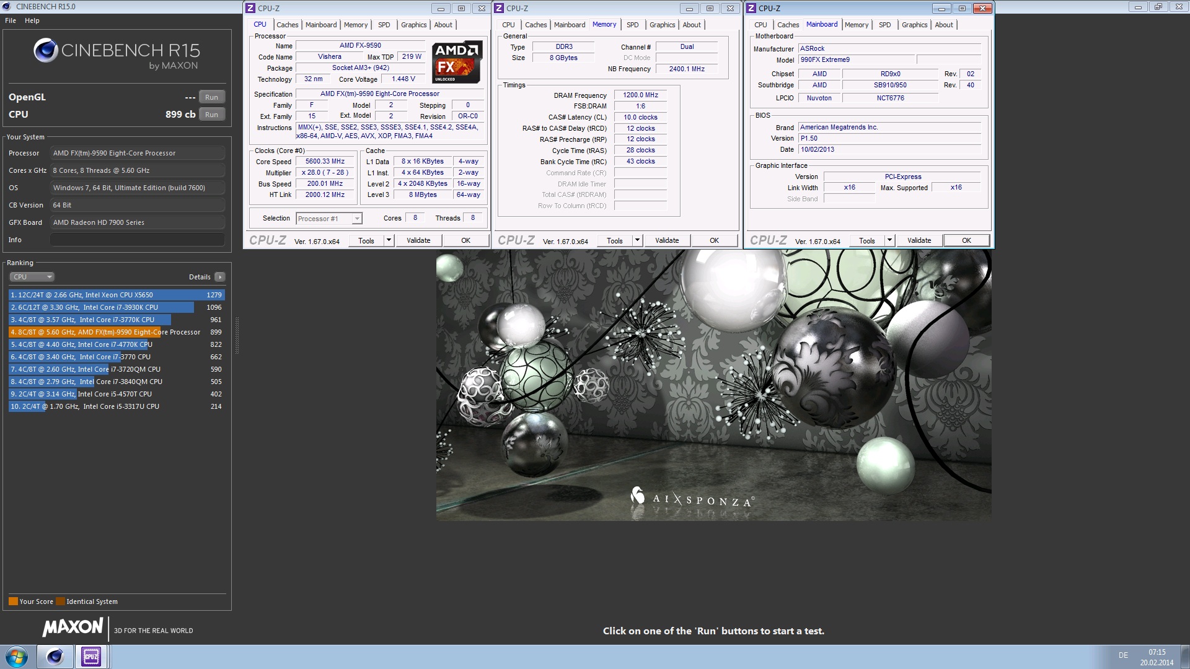Open About tab in Mainboard CPU-Z window
The height and width of the screenshot is (669, 1190).
pos(944,25)
